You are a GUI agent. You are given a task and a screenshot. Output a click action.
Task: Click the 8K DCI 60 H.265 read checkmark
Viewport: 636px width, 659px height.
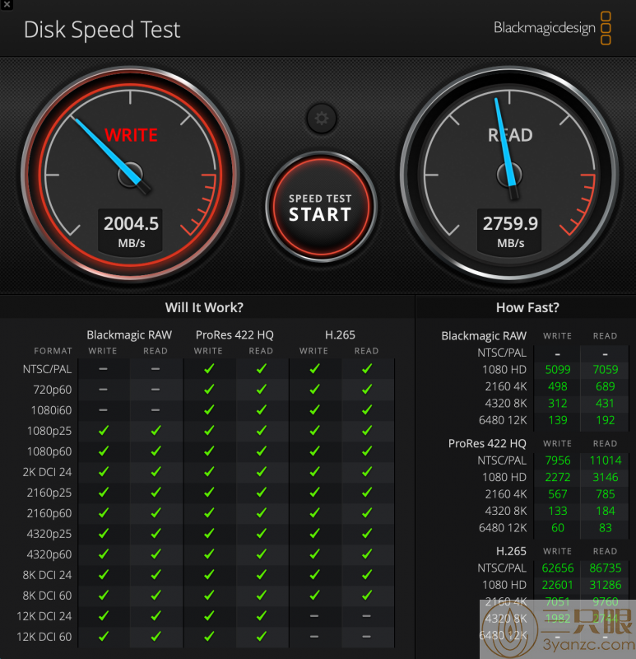click(367, 596)
